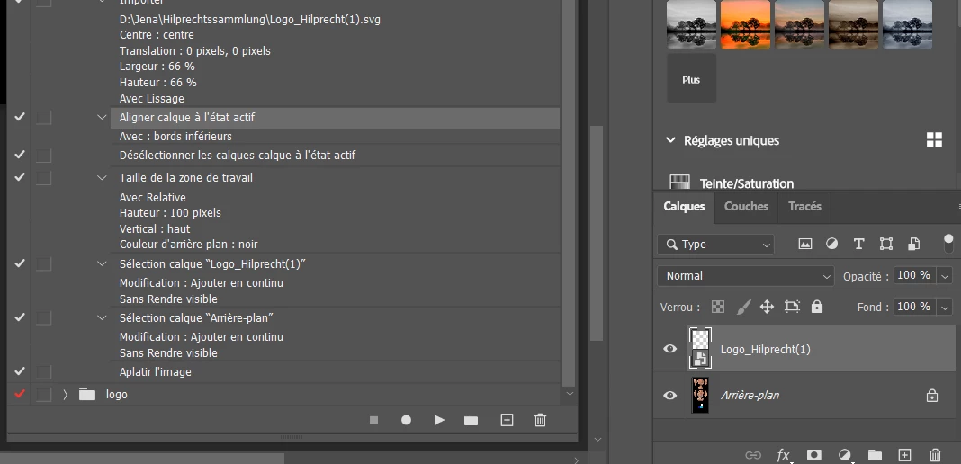
Task: Start recording an action
Action: pos(406,420)
